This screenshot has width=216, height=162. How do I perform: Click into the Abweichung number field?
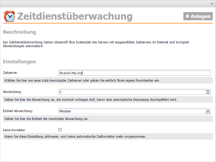tap(132, 92)
